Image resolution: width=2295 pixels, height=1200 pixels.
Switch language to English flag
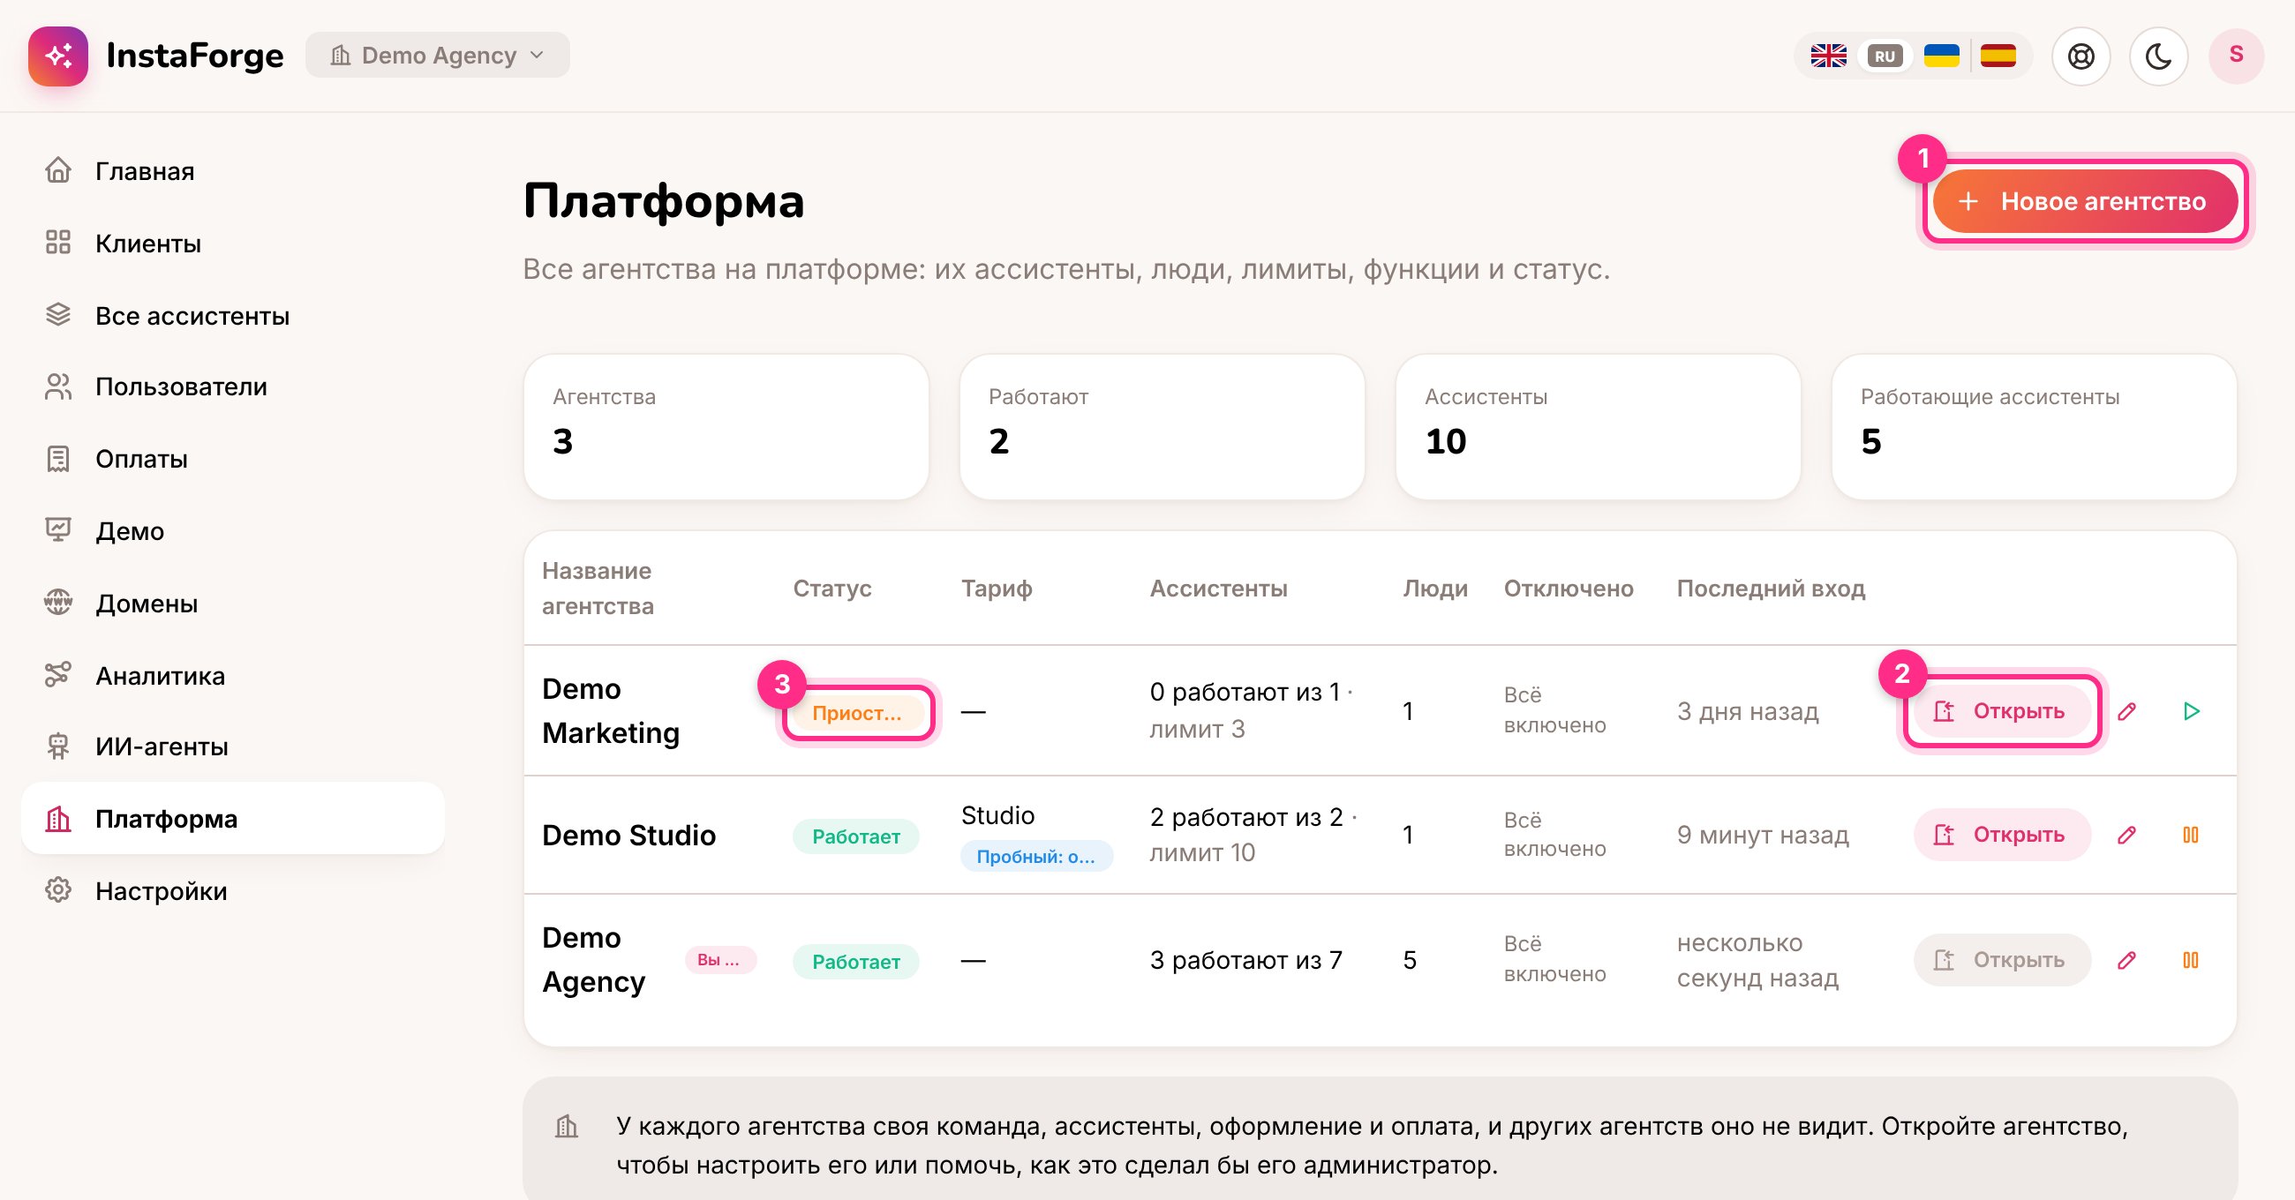(x=1828, y=56)
